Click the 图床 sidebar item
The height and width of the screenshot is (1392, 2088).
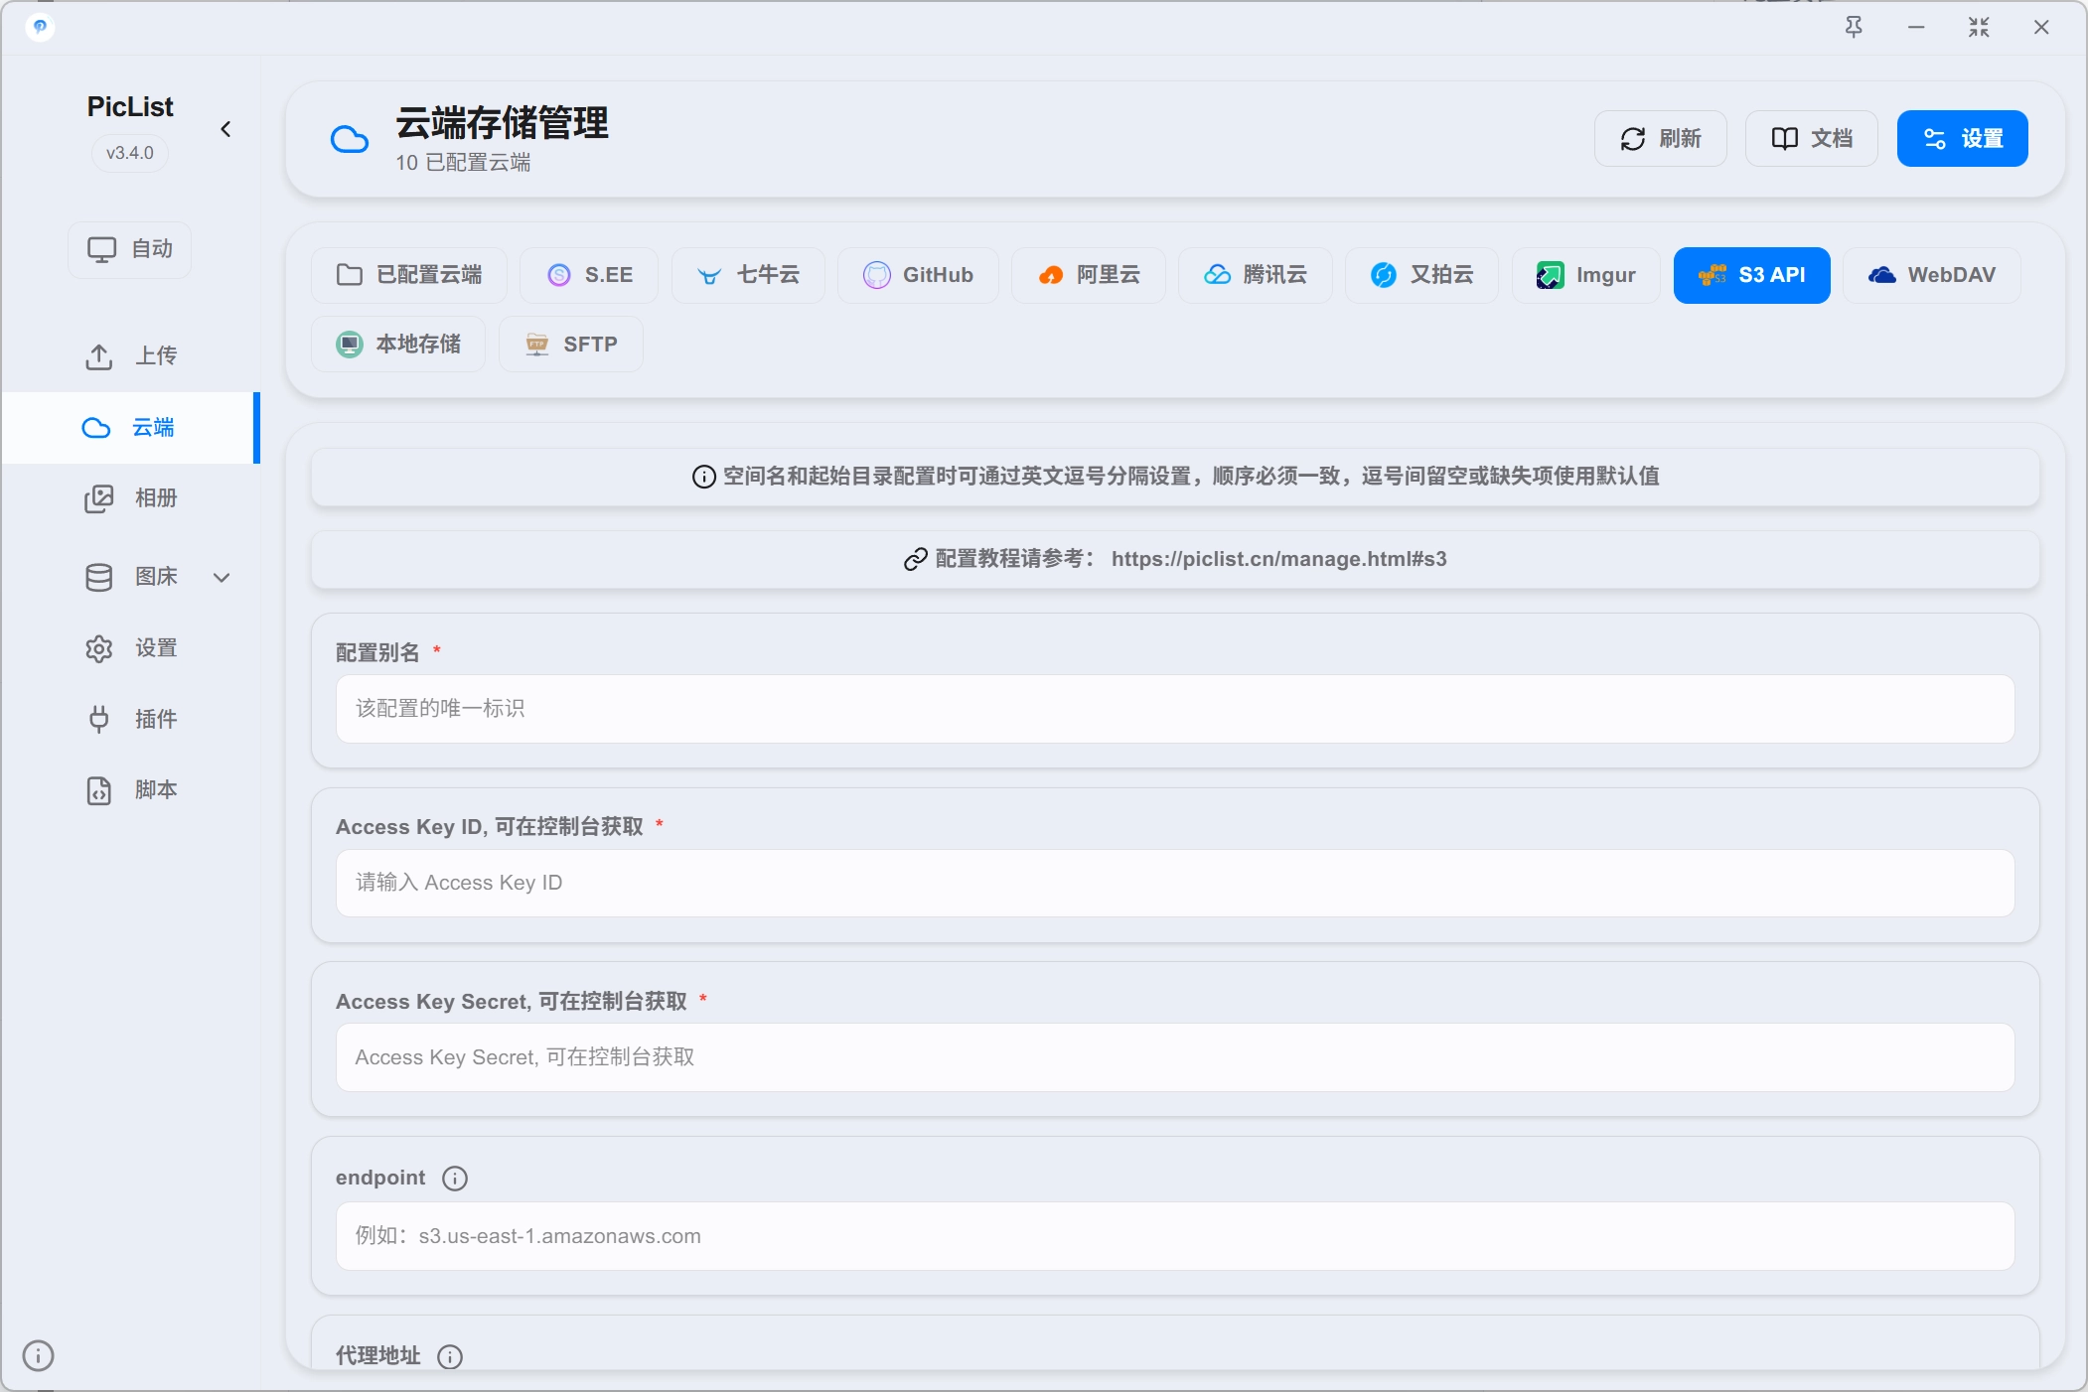130,577
